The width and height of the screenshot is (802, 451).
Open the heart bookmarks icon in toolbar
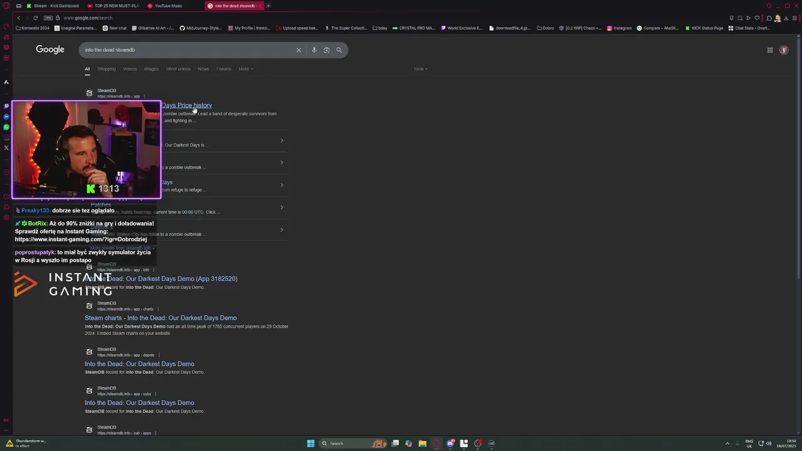[757, 18]
